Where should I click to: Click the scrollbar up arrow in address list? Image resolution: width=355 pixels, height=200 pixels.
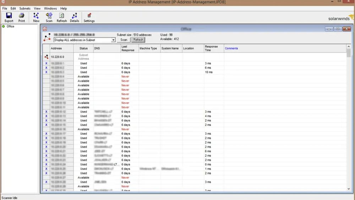(x=349, y=46)
